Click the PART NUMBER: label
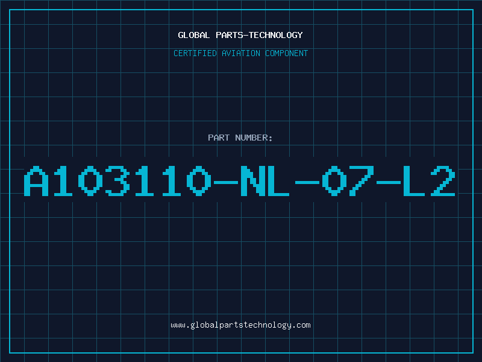This screenshot has width=482, height=362. click(x=240, y=138)
